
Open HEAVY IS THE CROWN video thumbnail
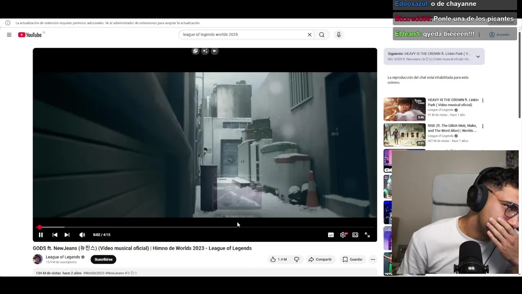coord(405,109)
